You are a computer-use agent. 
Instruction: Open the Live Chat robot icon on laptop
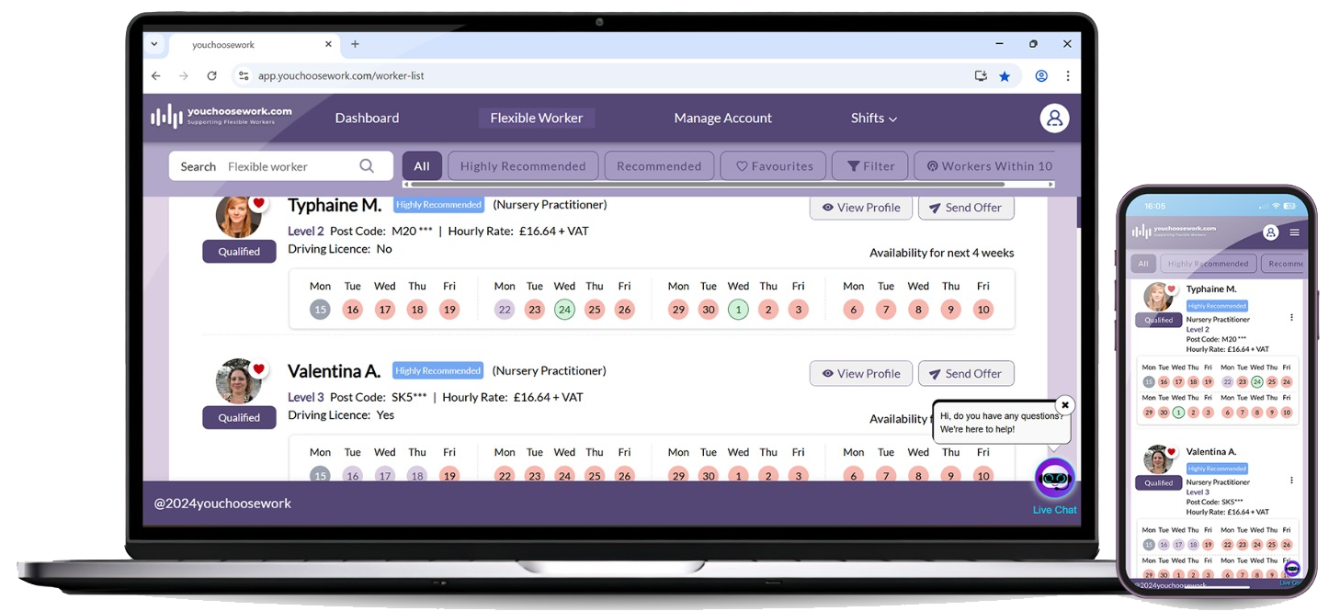1054,479
